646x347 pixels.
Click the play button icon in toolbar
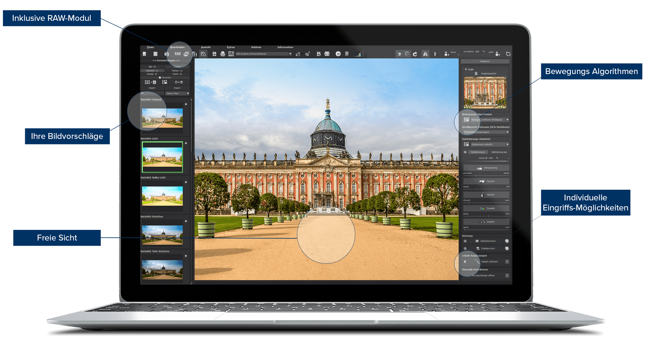pos(338,54)
